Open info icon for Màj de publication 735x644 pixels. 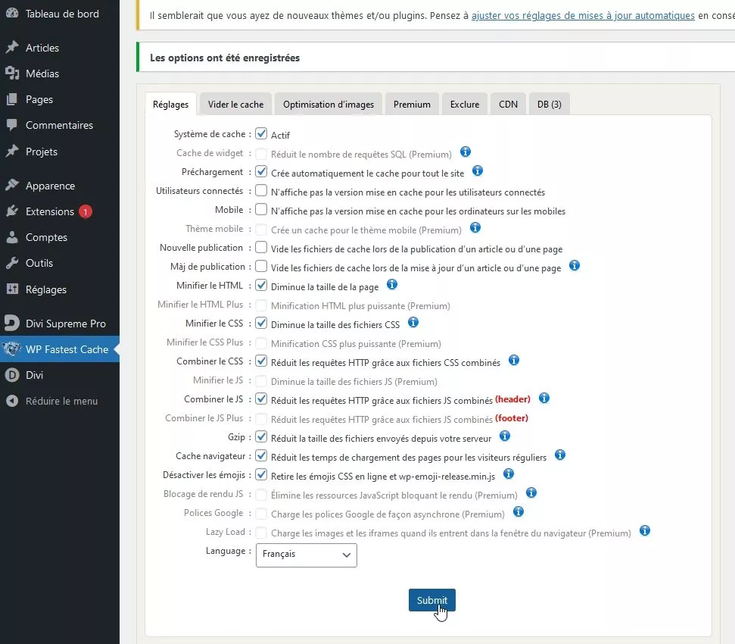pos(575,265)
